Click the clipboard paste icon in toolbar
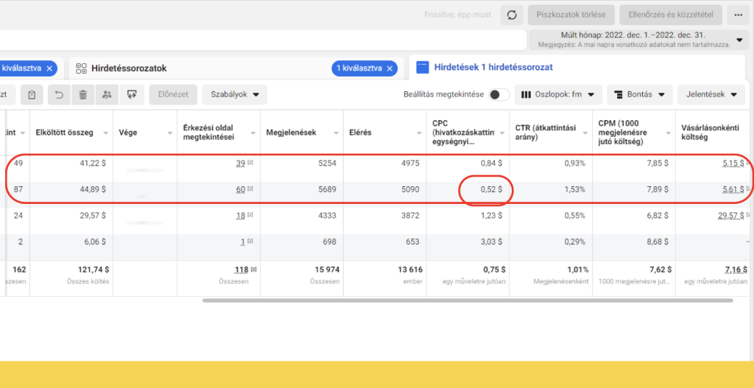The width and height of the screenshot is (754, 388). pyautogui.click(x=32, y=94)
